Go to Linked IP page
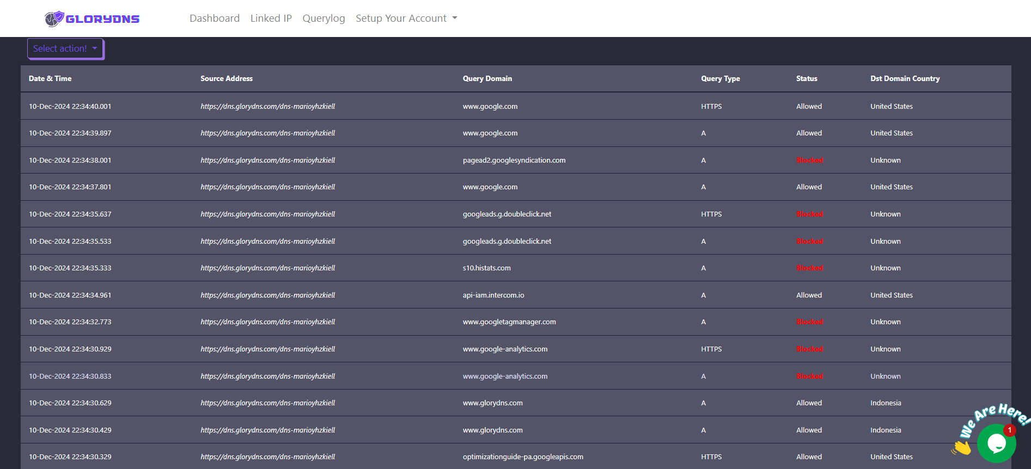The image size is (1031, 469). point(271,18)
